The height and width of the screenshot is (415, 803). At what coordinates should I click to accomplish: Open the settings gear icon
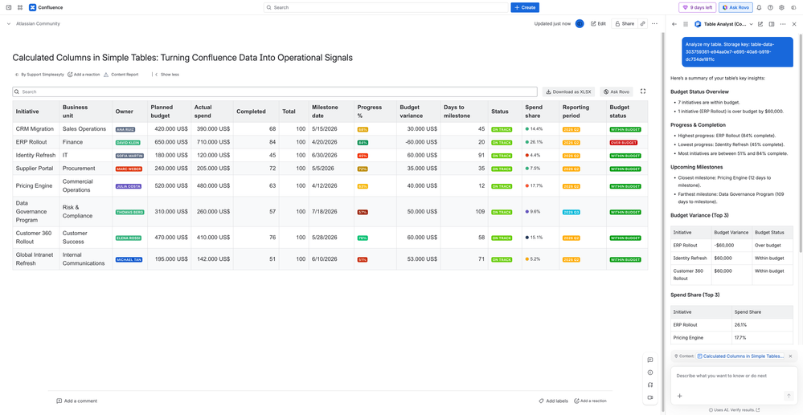tap(781, 7)
